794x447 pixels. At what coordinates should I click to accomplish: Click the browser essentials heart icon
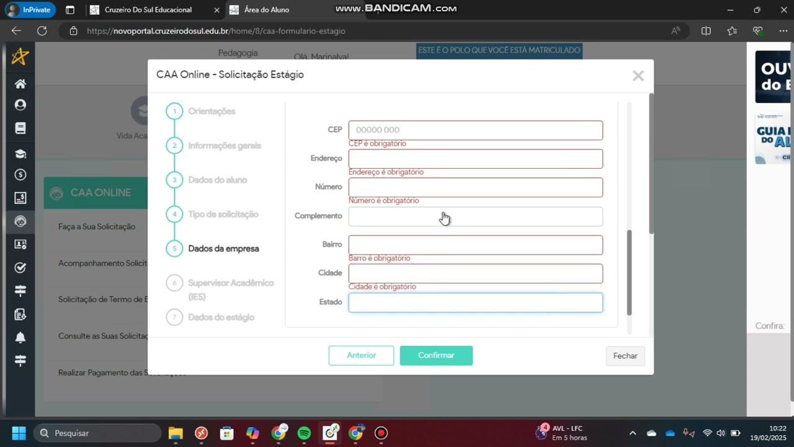[757, 30]
